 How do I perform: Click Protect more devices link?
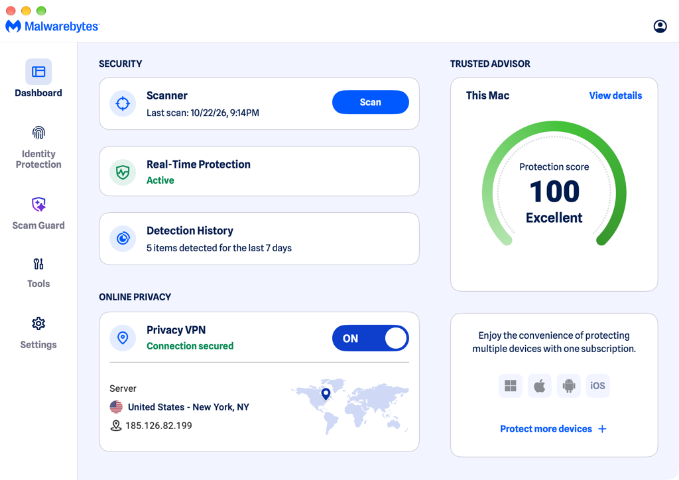[546, 429]
